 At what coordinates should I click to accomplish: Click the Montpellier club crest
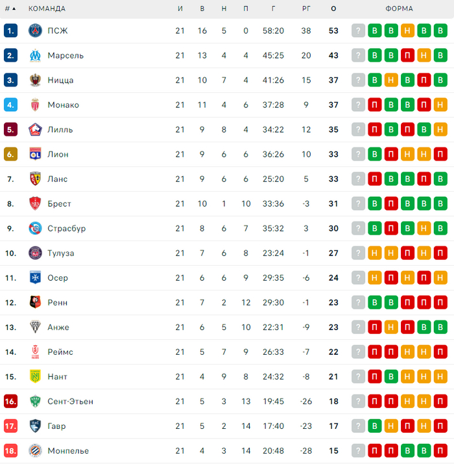point(35,450)
